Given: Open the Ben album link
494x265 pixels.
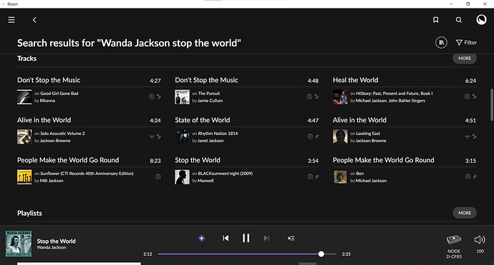Looking at the screenshot, I should [x=360, y=173].
